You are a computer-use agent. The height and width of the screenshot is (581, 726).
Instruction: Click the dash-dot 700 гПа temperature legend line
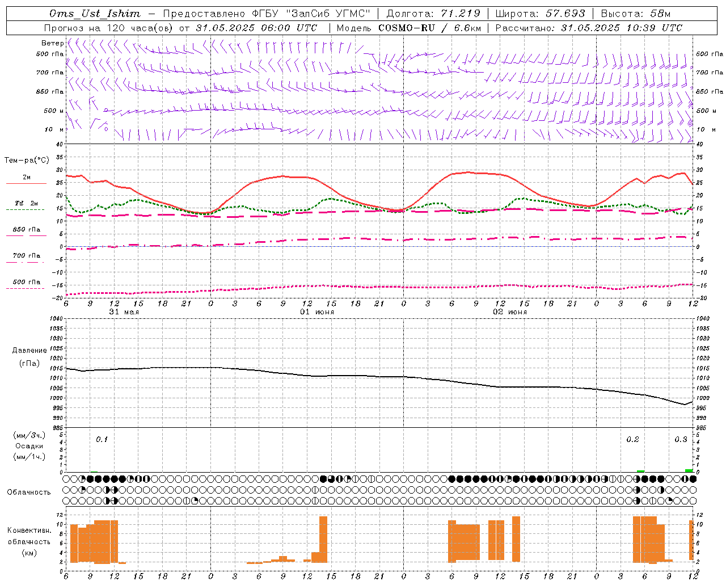pyautogui.click(x=25, y=262)
